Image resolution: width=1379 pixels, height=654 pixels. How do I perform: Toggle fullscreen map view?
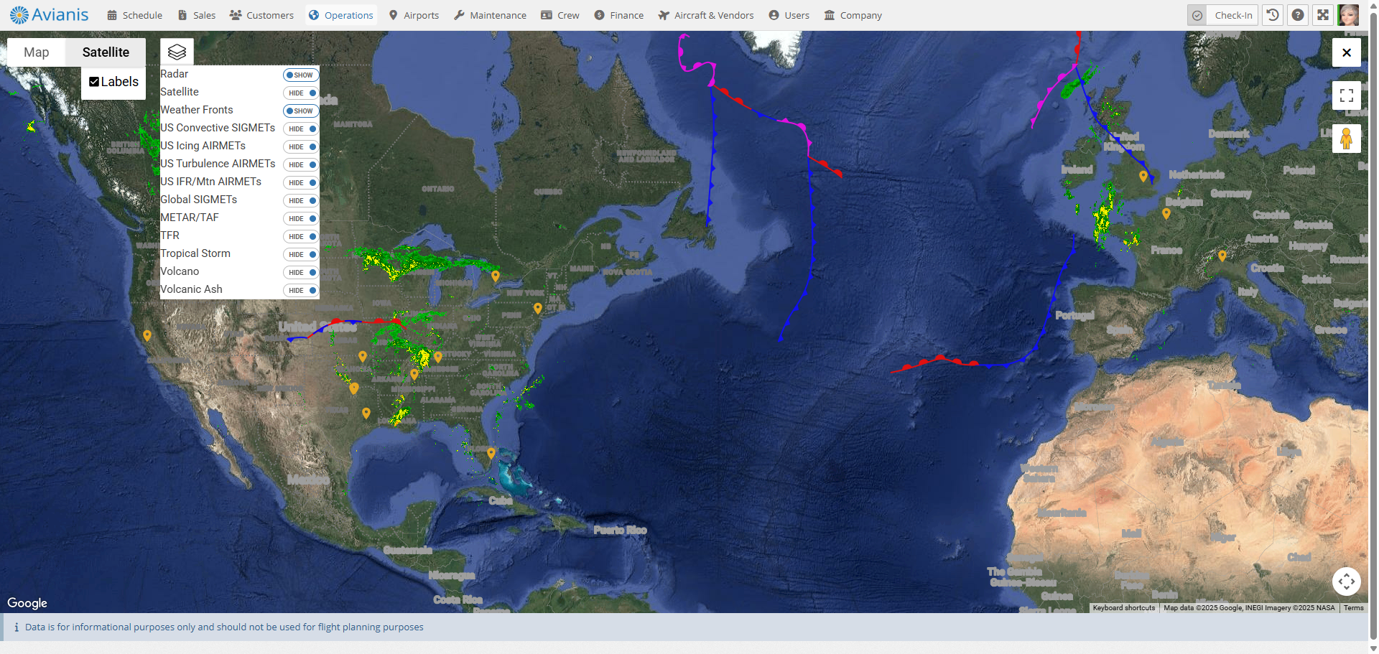[x=1346, y=95]
